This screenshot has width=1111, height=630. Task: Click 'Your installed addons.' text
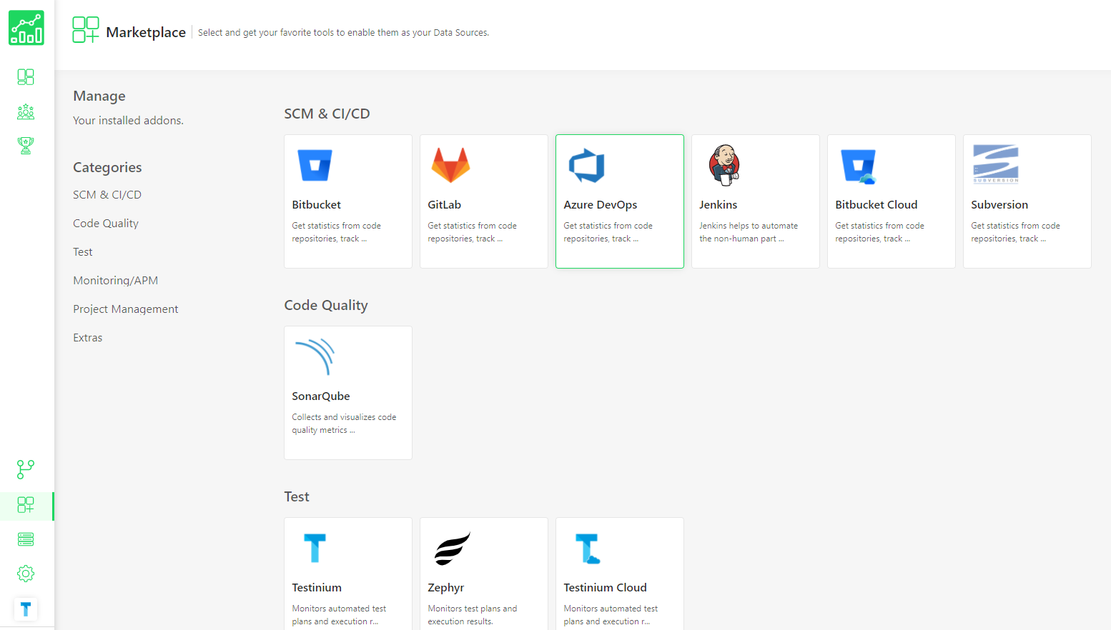click(129, 120)
